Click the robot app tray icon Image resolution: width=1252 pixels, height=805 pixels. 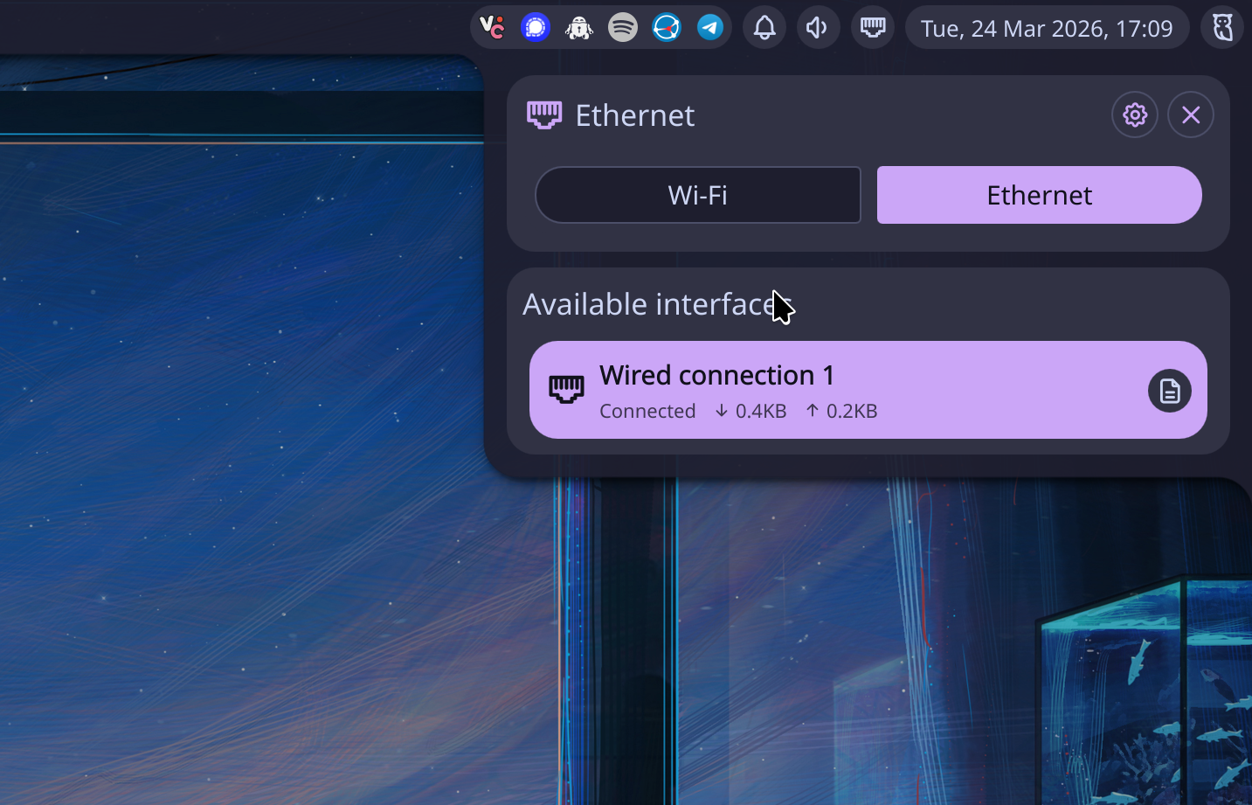[x=578, y=27]
